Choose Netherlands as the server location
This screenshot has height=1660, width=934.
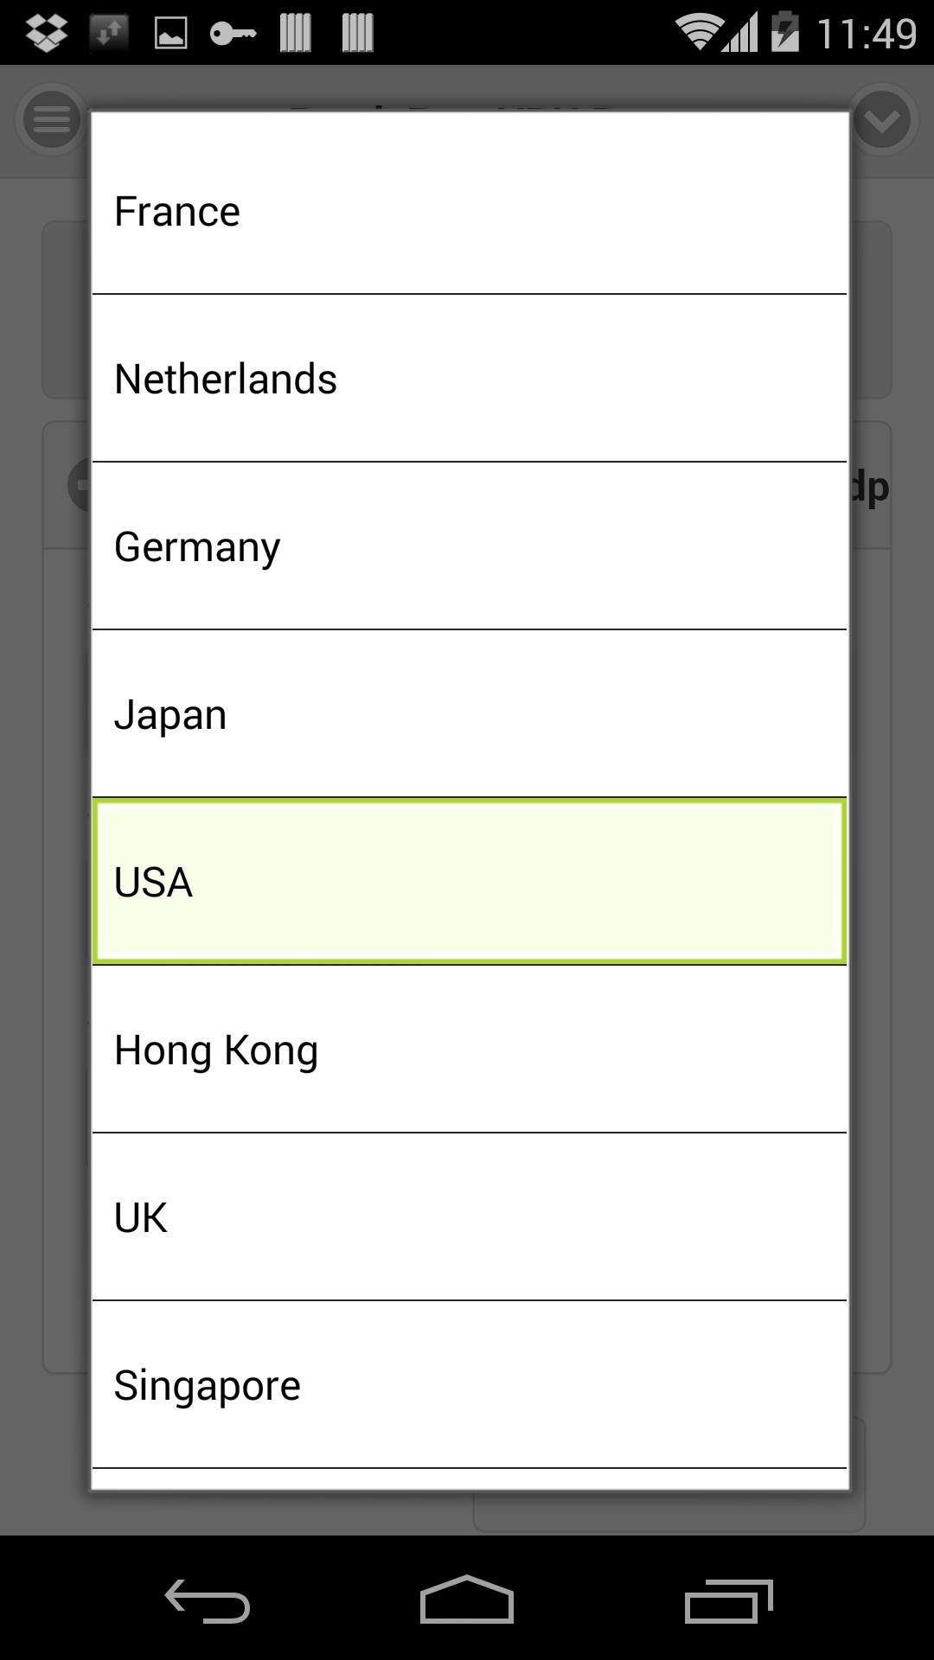469,379
